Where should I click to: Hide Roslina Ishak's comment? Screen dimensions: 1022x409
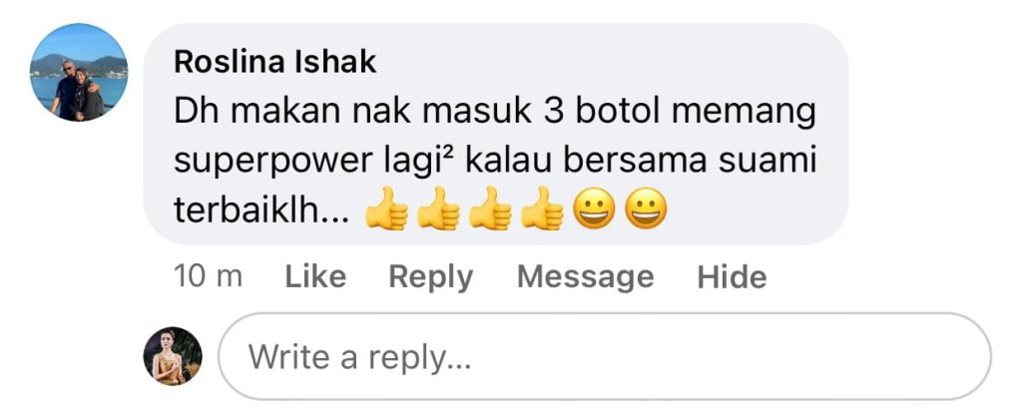[732, 276]
